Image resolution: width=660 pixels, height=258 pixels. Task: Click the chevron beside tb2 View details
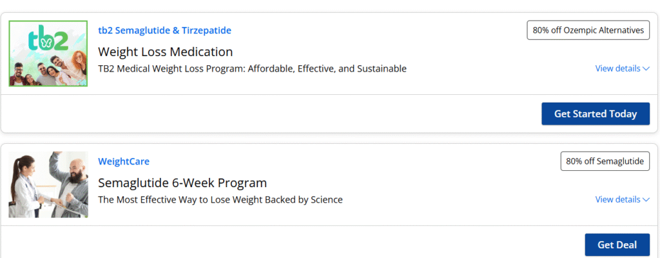click(646, 69)
